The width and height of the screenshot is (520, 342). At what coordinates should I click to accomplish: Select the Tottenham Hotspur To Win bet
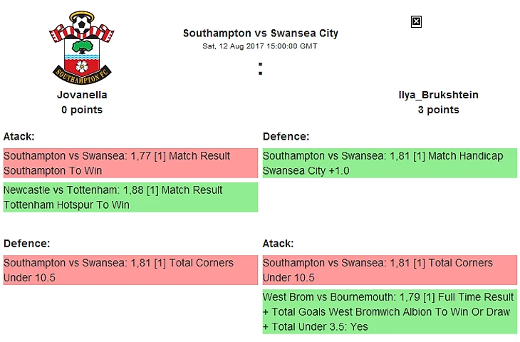[130, 197]
